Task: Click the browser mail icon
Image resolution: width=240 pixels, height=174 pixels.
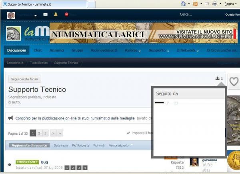Action: click(x=207, y=4)
